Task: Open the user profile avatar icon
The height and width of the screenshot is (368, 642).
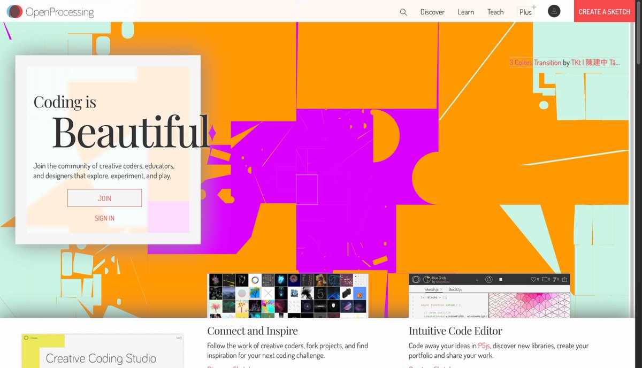Action: [554, 11]
